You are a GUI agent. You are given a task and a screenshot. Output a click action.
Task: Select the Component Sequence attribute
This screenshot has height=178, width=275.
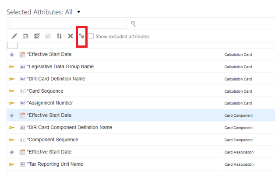coord(53,140)
